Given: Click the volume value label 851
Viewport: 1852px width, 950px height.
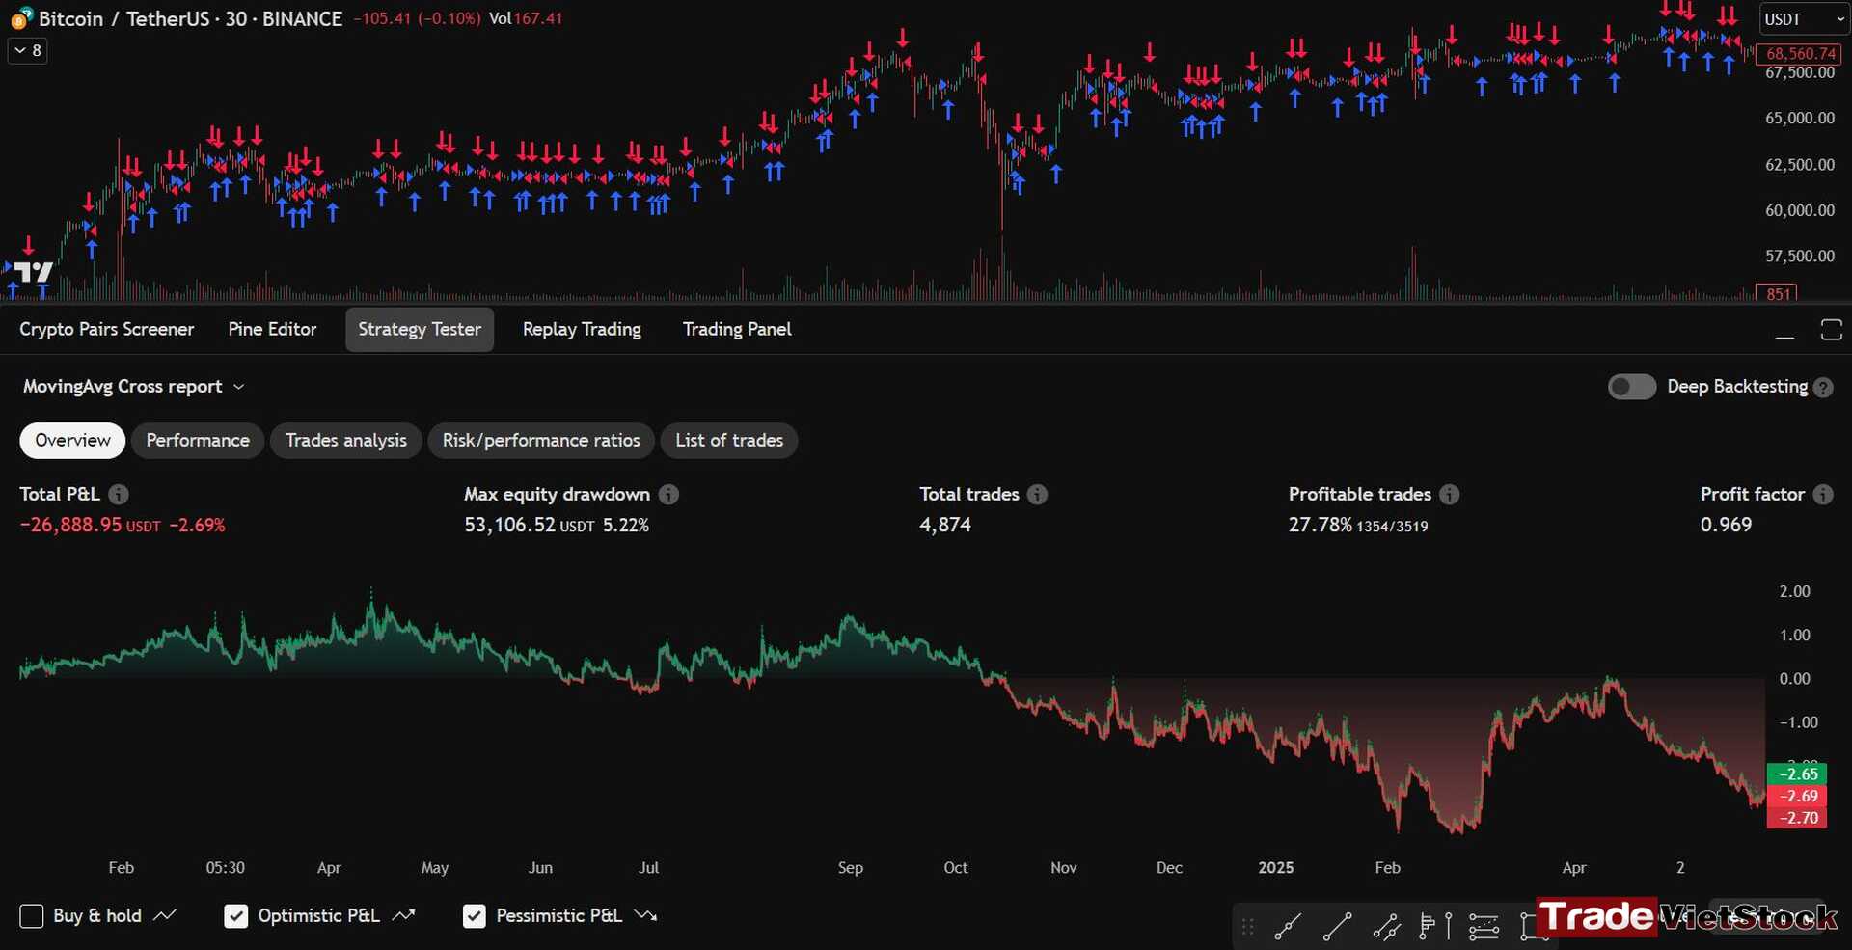Looking at the screenshot, I should [x=1779, y=294].
